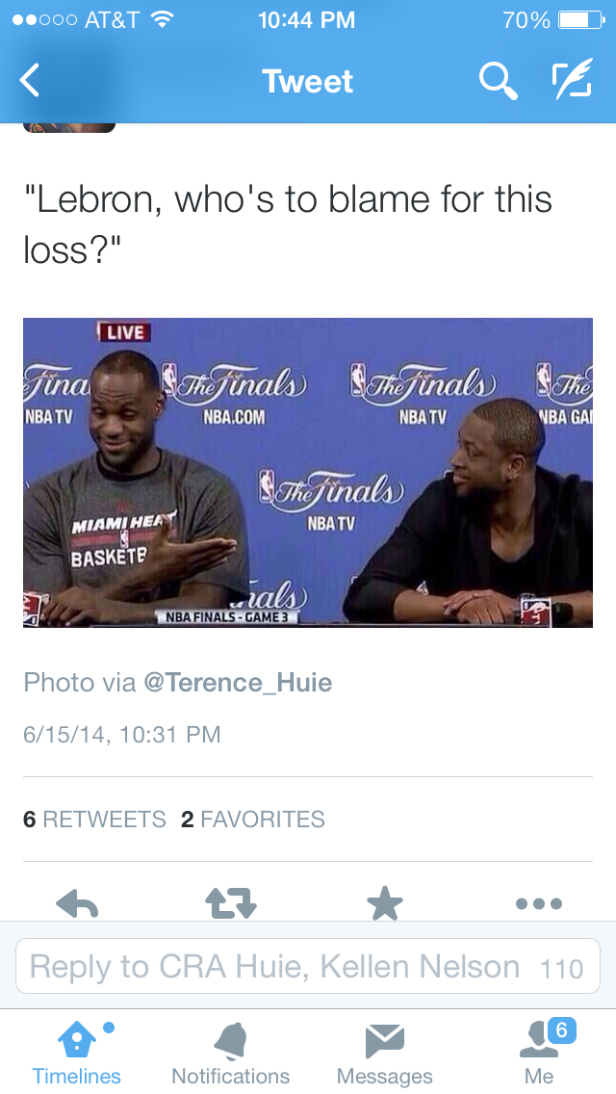Image resolution: width=616 pixels, height=1094 pixels.
Task: View the list of 6 retweets
Action: (94, 819)
